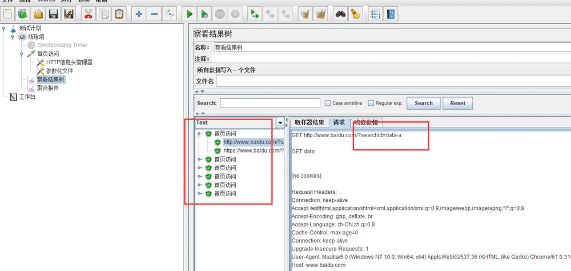Image resolution: width=571 pixels, height=271 pixels.
Task: Open the Help icon in toolbar
Action: [x=391, y=14]
